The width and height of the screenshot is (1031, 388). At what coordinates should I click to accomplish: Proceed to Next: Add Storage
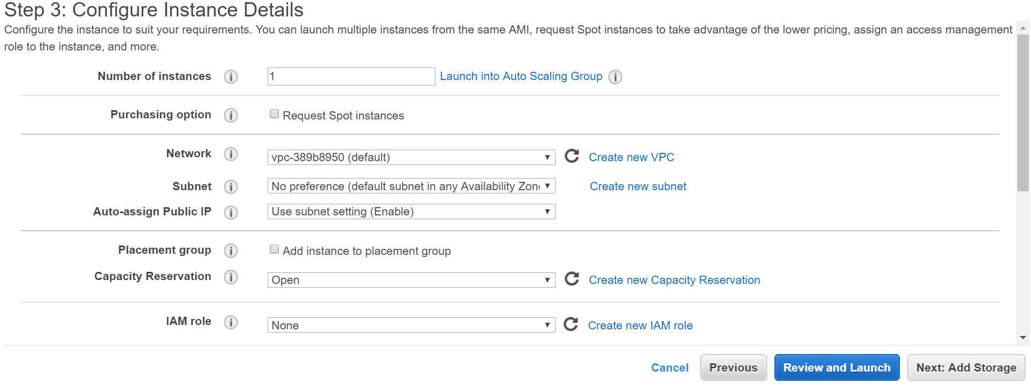966,368
